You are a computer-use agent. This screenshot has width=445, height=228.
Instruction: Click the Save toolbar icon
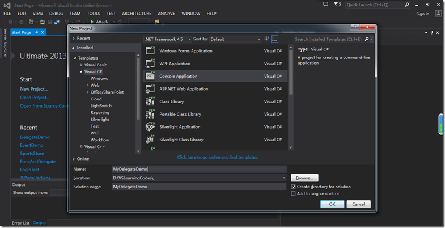(x=50, y=22)
